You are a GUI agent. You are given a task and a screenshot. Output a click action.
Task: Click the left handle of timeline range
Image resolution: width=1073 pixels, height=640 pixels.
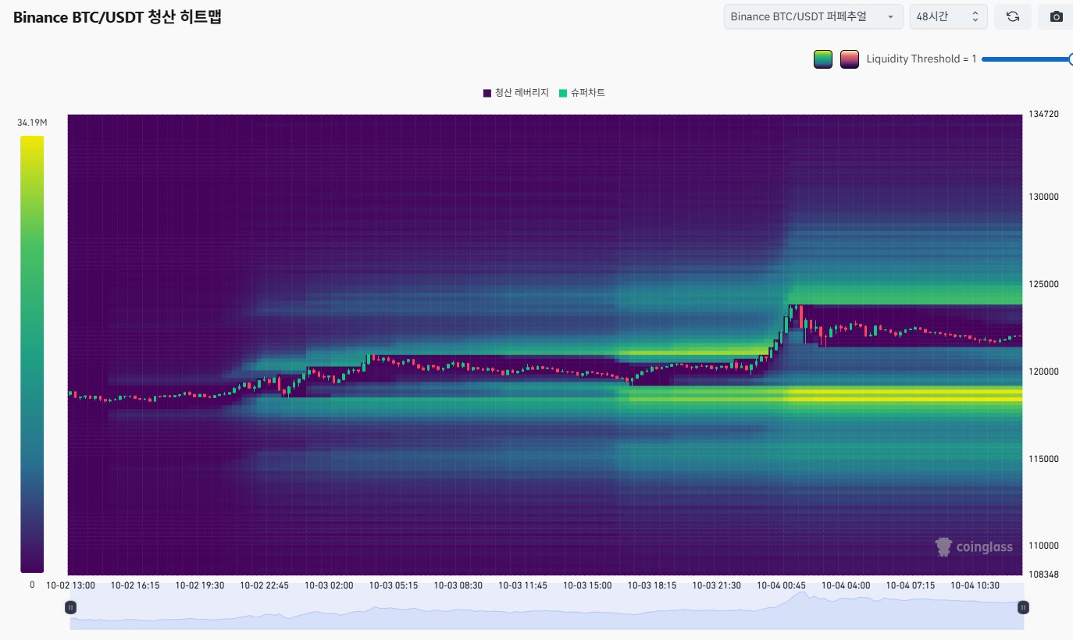pyautogui.click(x=70, y=607)
